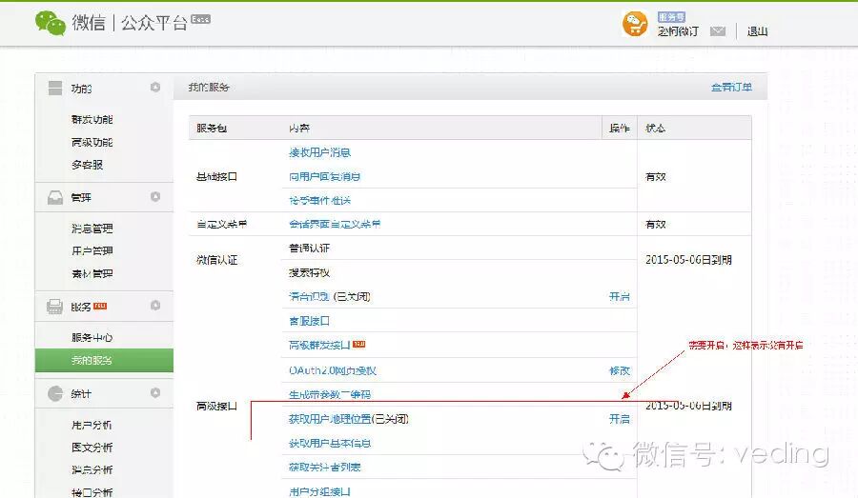This screenshot has width=858, height=498.
Task: Open the 接收用户消息 link
Action: click(319, 152)
